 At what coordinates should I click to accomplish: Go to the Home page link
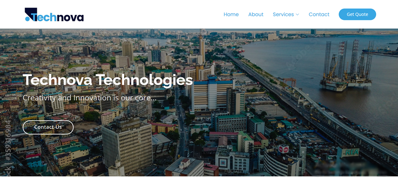[x=231, y=14]
